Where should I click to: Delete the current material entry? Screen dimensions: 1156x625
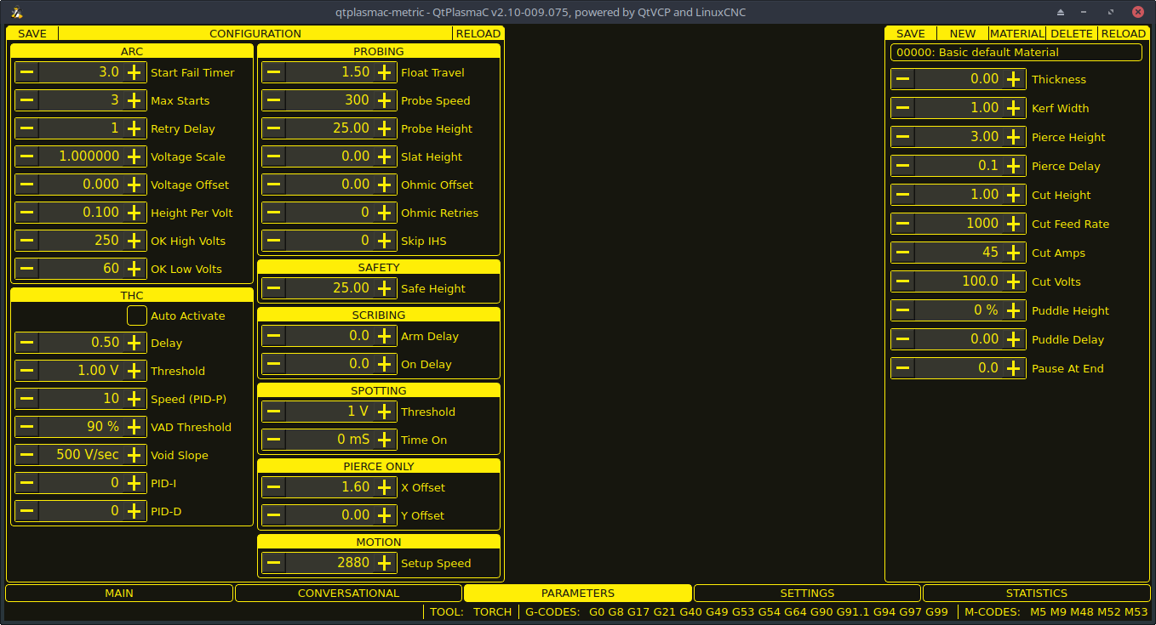(x=1072, y=33)
